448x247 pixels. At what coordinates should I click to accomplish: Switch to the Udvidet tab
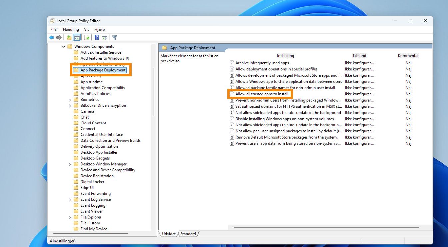coord(169,234)
